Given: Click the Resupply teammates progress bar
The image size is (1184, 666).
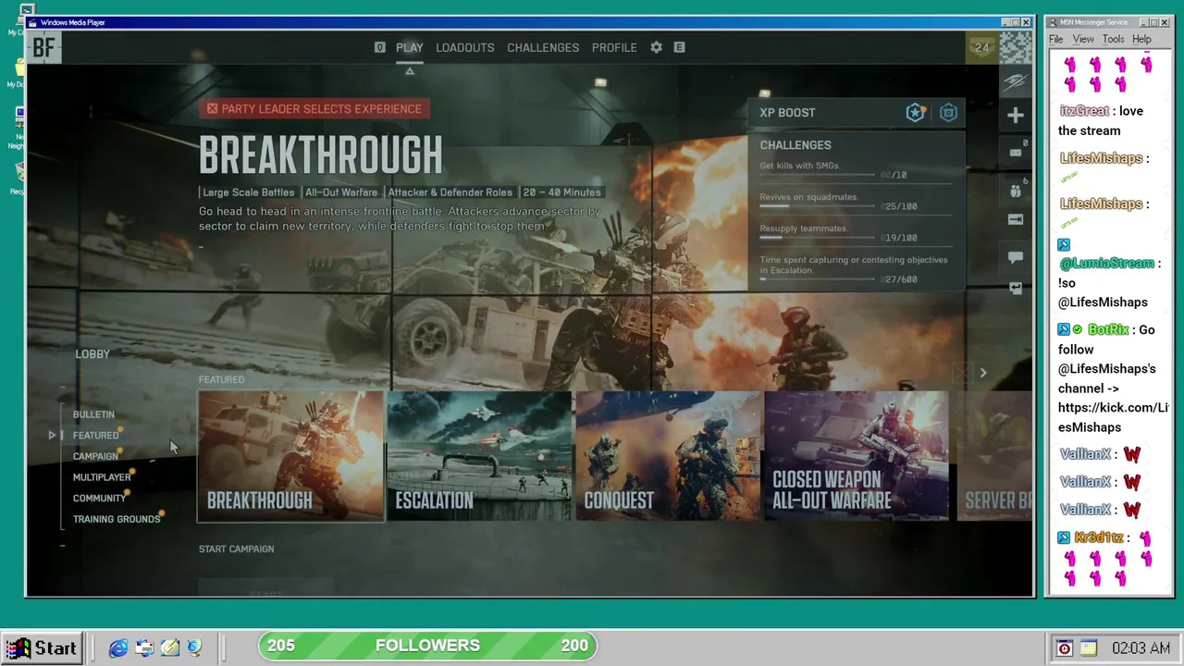Looking at the screenshot, I should (x=818, y=238).
